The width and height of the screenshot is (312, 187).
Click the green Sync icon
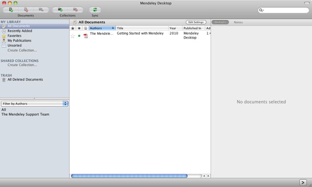click(95, 10)
